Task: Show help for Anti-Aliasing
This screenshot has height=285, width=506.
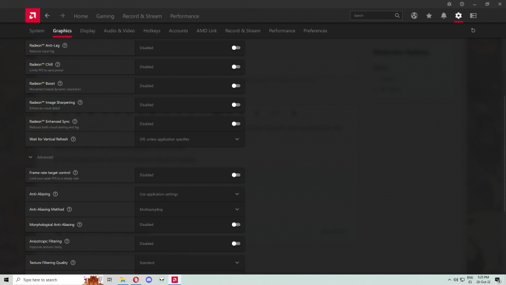Action: [x=55, y=194]
